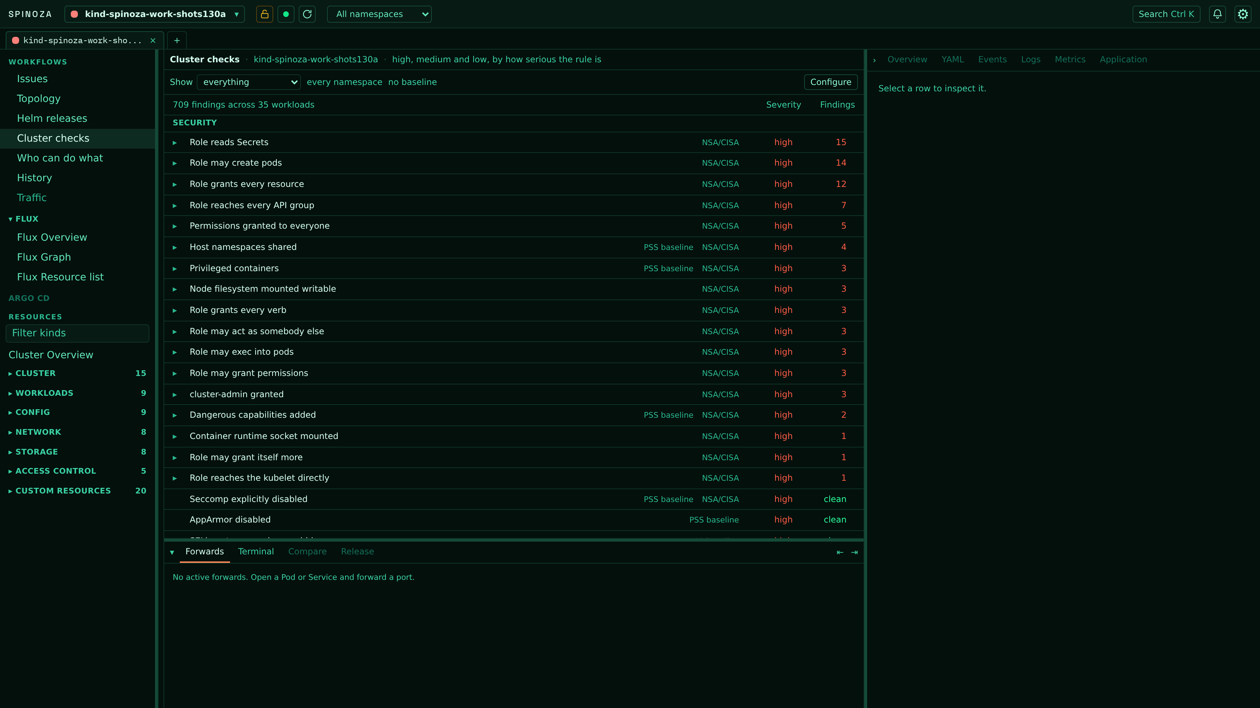Switch to the Release bottom tab
This screenshot has height=708, width=1260.
357,552
